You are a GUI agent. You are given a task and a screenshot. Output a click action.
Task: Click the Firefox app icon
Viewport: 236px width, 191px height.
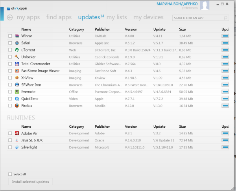[17, 106]
